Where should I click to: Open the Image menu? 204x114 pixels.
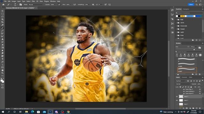(x=14, y=1)
